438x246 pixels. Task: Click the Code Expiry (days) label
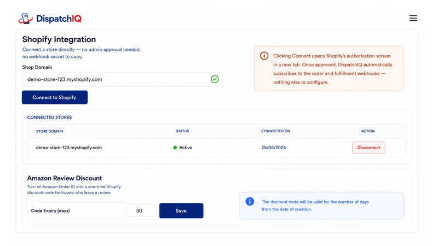coord(50,210)
